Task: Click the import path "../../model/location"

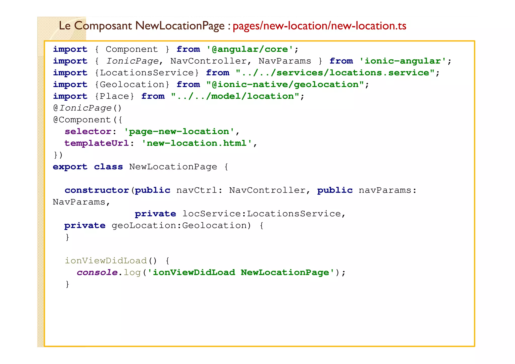Action: click(x=235, y=96)
